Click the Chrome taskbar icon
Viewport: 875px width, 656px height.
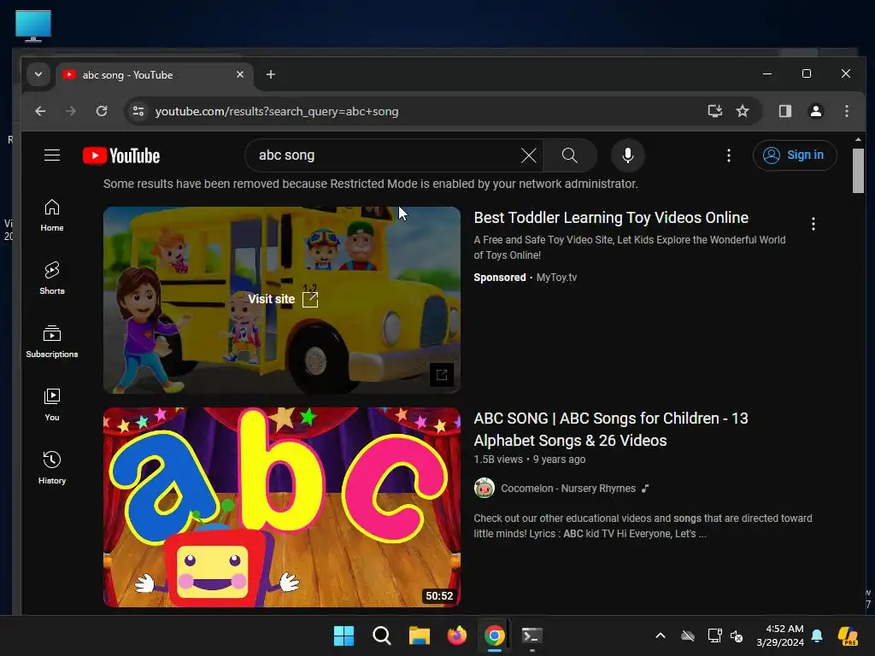[x=495, y=635]
